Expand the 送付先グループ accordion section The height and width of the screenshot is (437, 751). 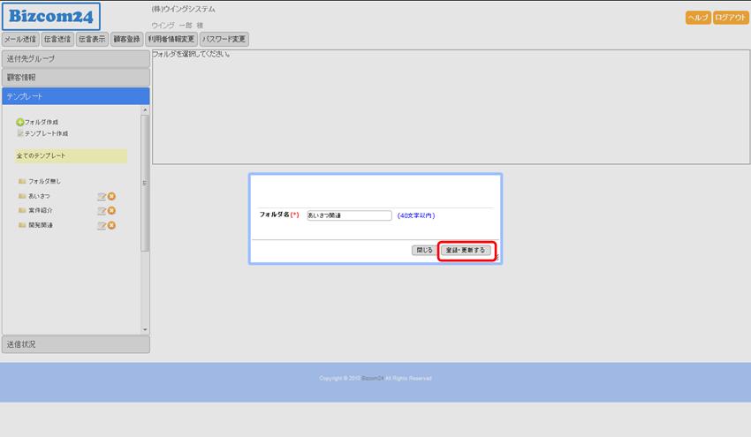(75, 59)
